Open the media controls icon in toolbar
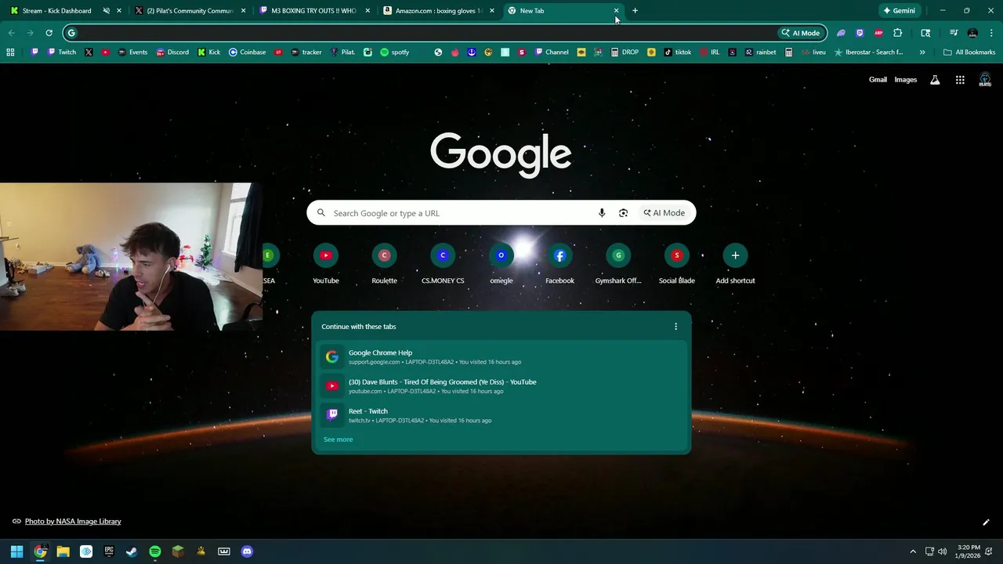Screen dimensions: 1003x564 pos(954,33)
